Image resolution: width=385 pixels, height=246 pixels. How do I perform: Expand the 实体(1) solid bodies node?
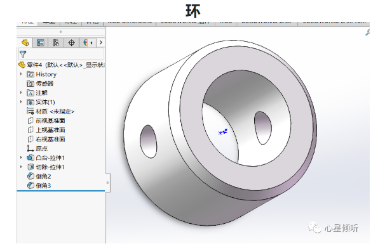click(21, 102)
